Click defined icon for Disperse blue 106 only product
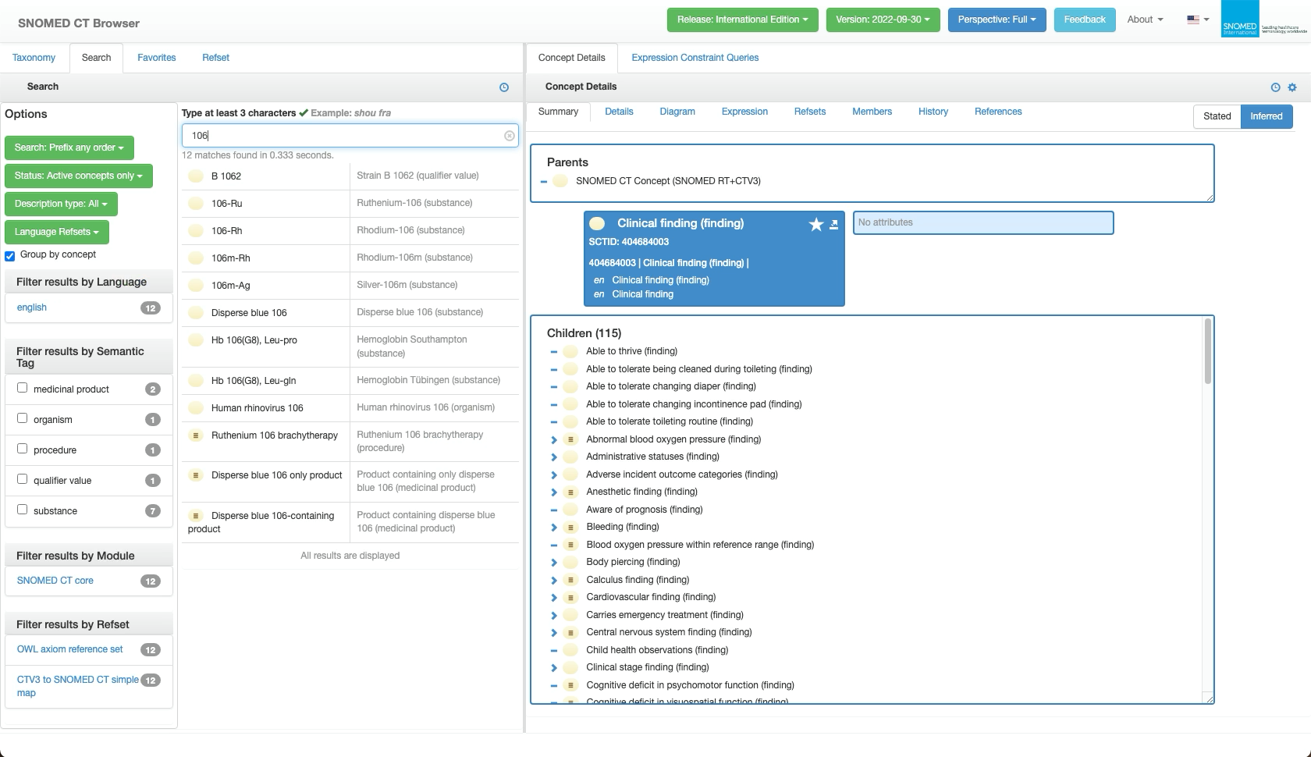 pyautogui.click(x=196, y=475)
